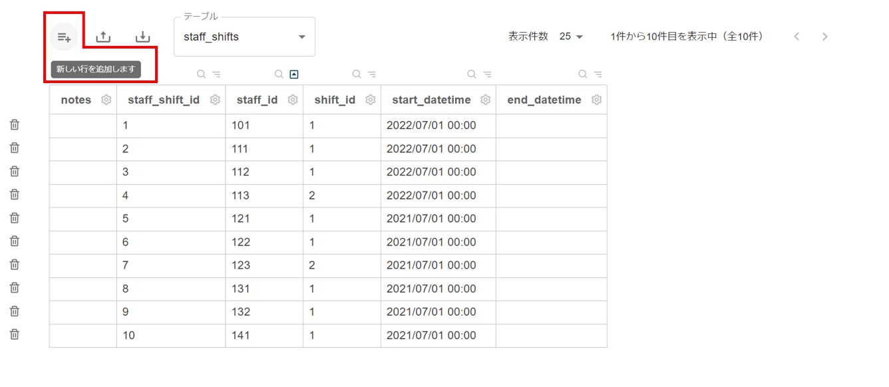This screenshot has width=889, height=387.
Task: Add a new row with the add-row icon
Action: pyautogui.click(x=64, y=37)
